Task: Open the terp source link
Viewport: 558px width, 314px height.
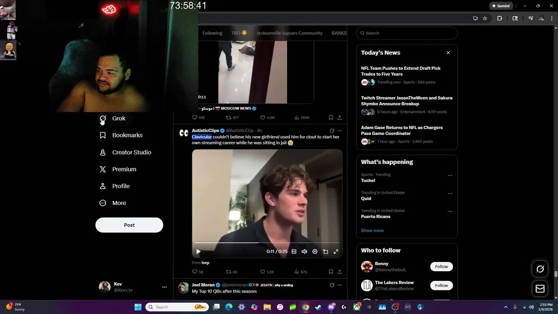Action: click(205, 263)
